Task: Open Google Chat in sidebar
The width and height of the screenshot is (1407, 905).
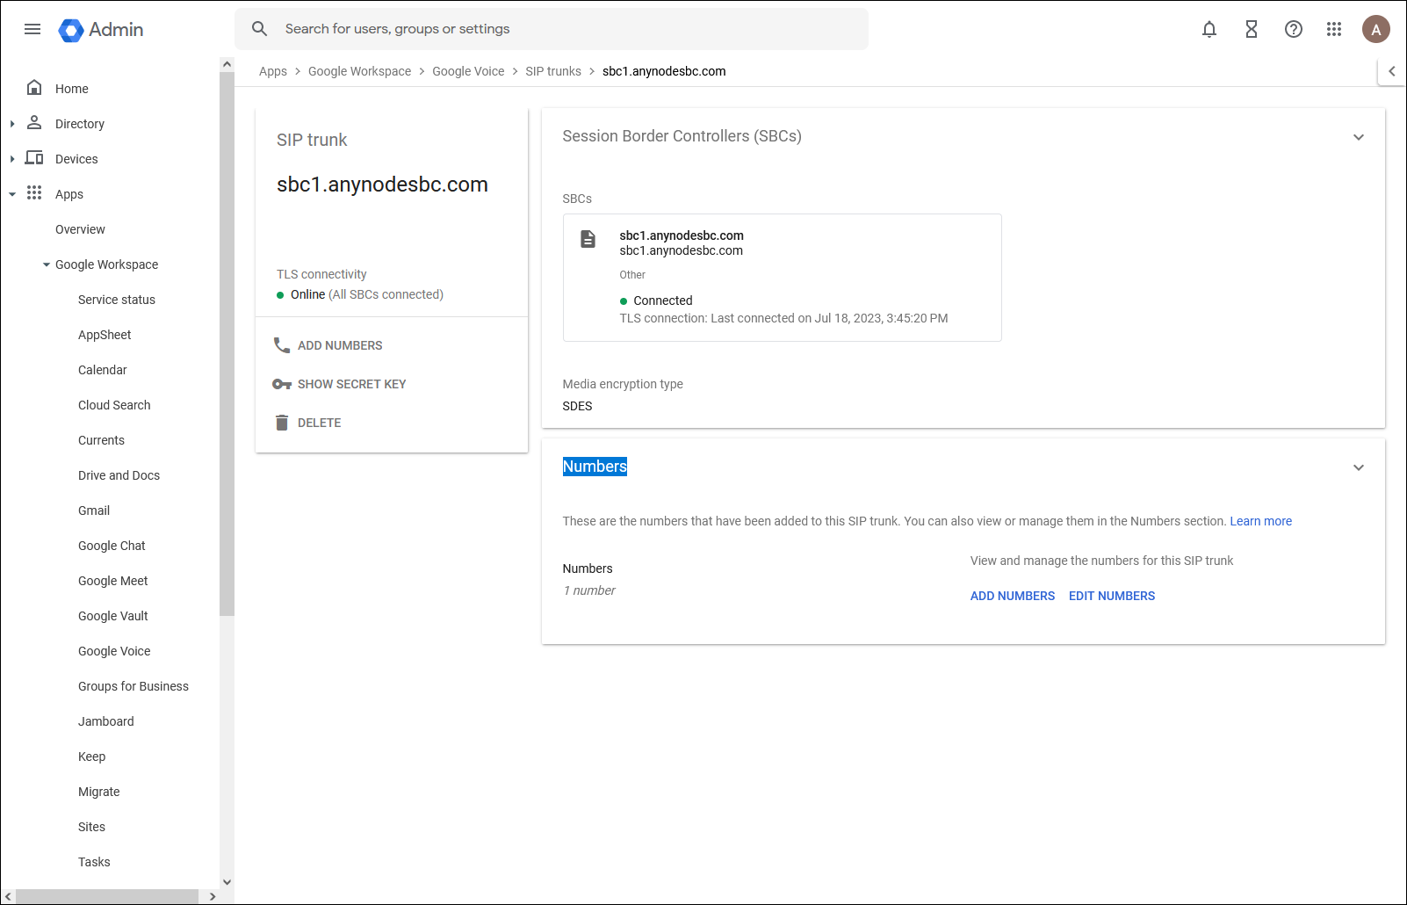Action: [112, 546]
